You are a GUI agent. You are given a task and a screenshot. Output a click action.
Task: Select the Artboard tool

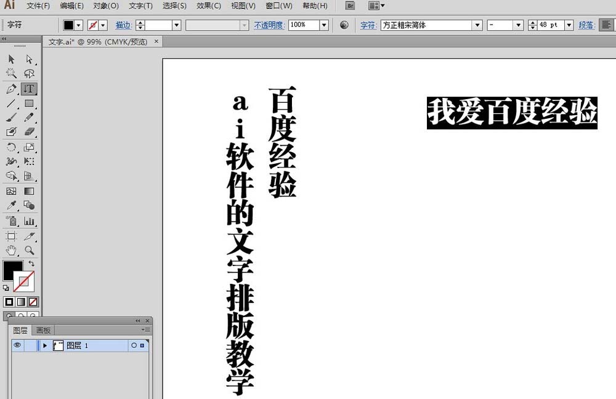coord(11,236)
